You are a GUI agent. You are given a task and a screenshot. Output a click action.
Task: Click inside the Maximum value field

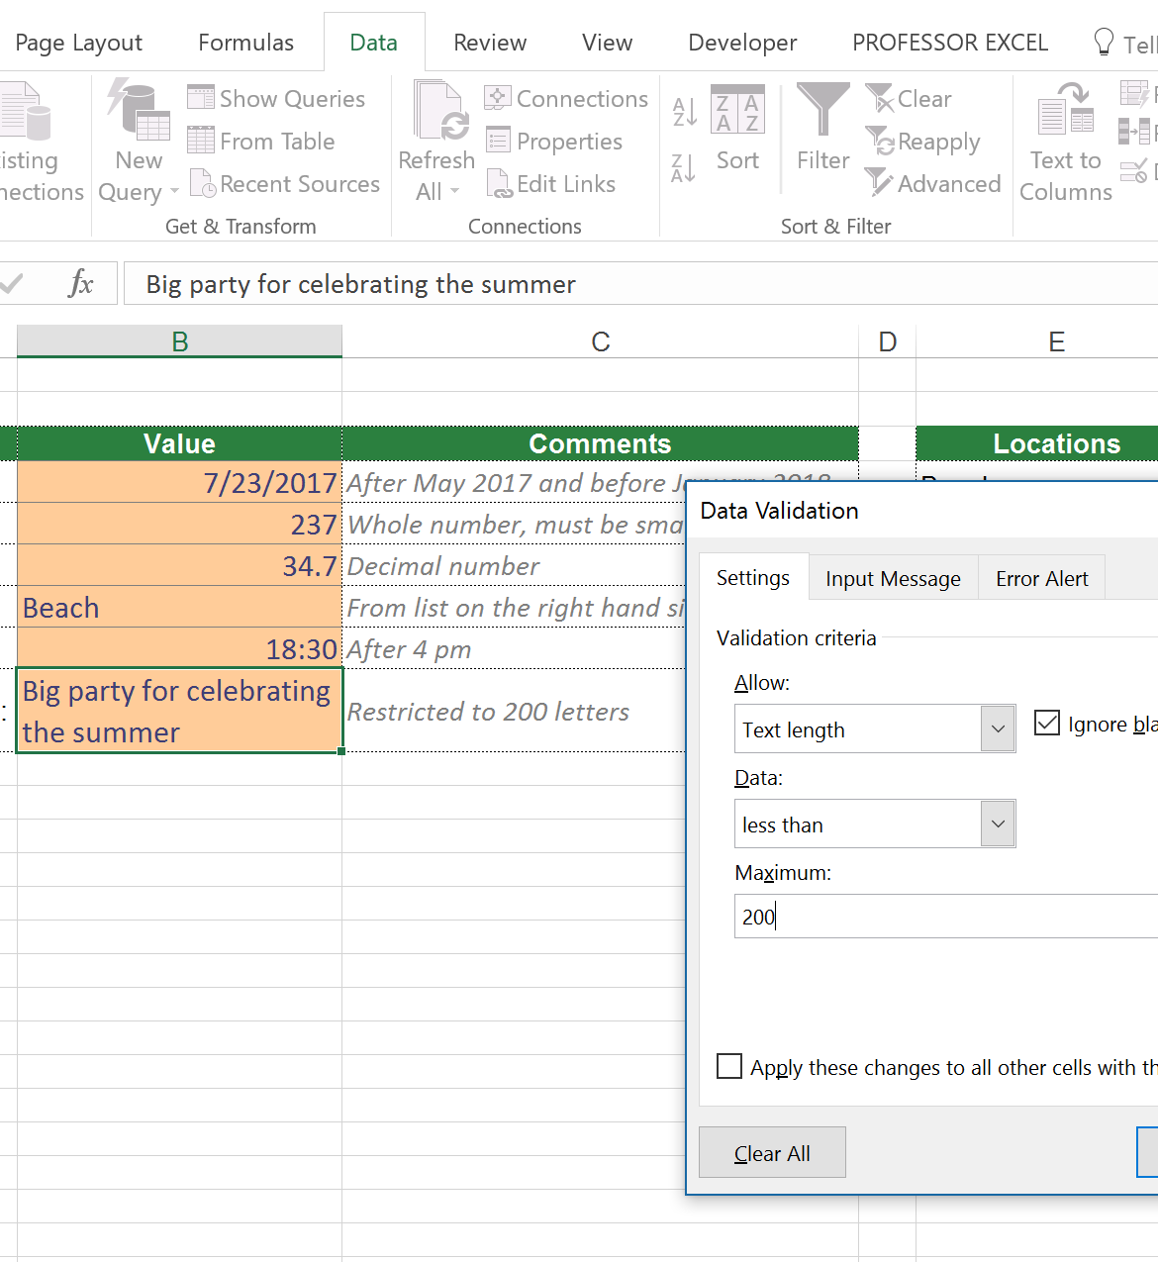click(x=891, y=917)
